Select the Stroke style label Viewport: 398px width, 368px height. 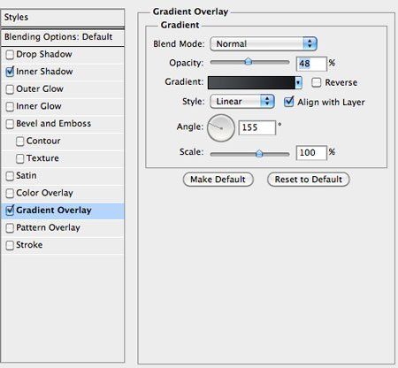coord(29,245)
